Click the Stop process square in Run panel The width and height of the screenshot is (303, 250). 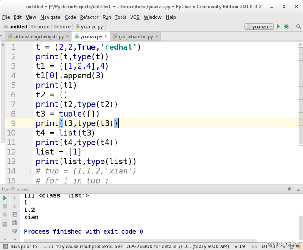(x=5, y=206)
